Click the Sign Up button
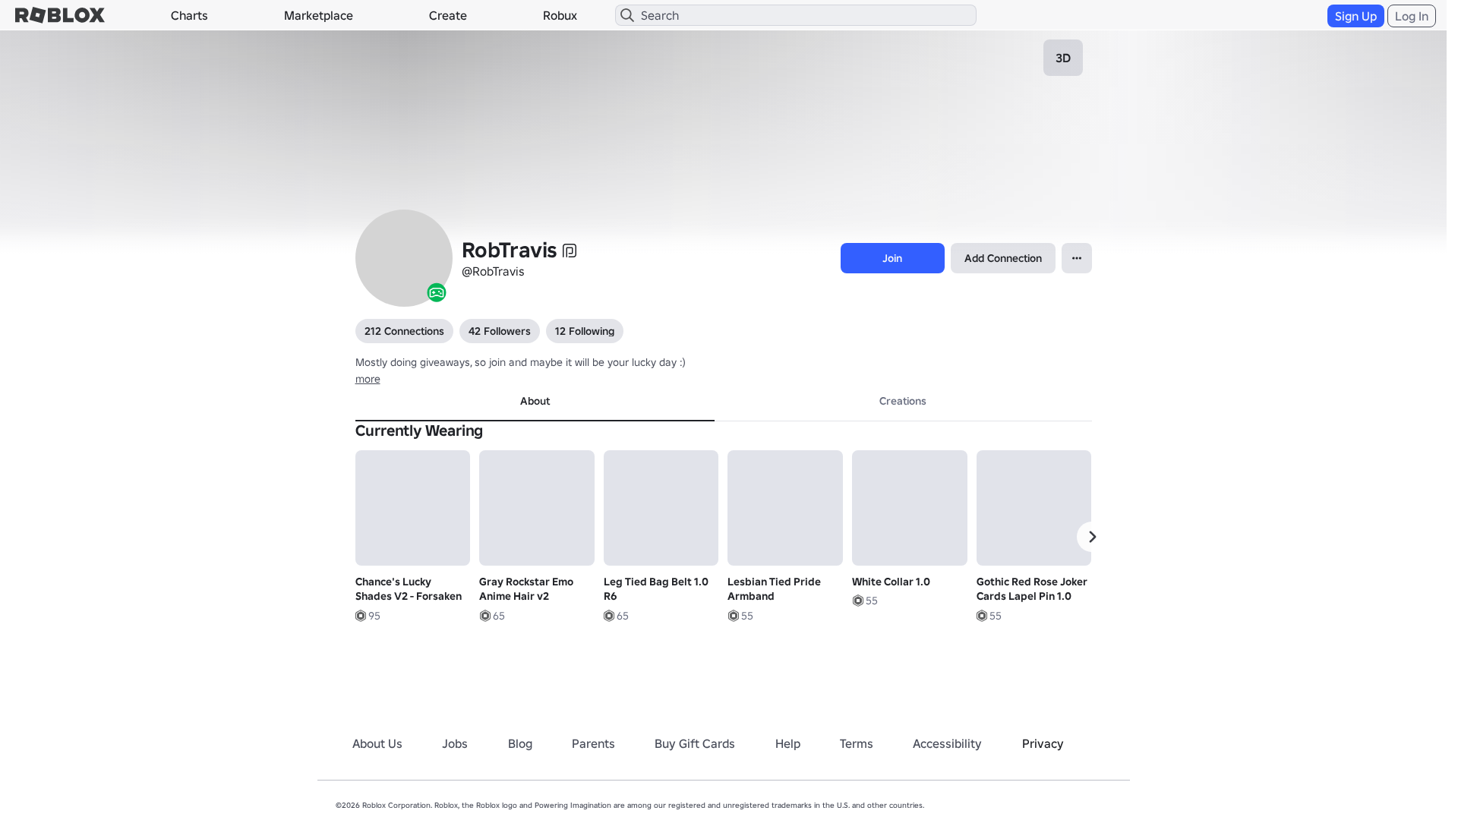The width and height of the screenshot is (1458, 820). (x=1355, y=16)
